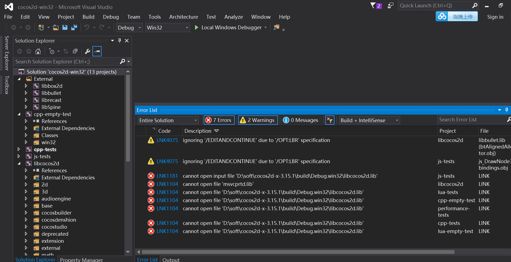Click the Undo toolbar icon
Image resolution: width=511 pixels, height=262 pixels.
click(x=87, y=27)
